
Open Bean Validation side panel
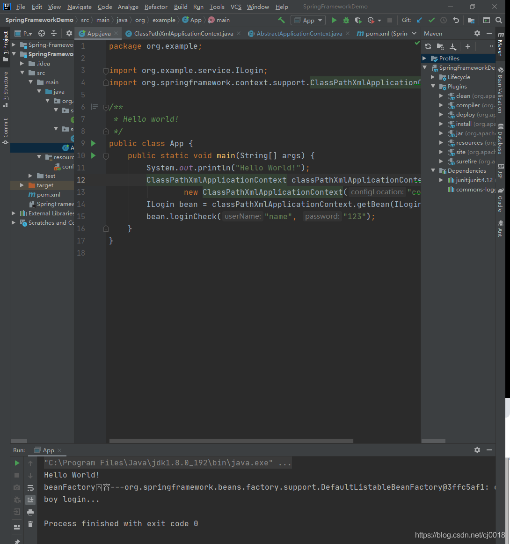[x=500, y=90]
